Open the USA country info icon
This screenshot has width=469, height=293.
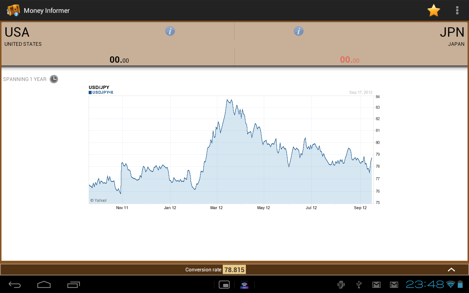tap(170, 31)
